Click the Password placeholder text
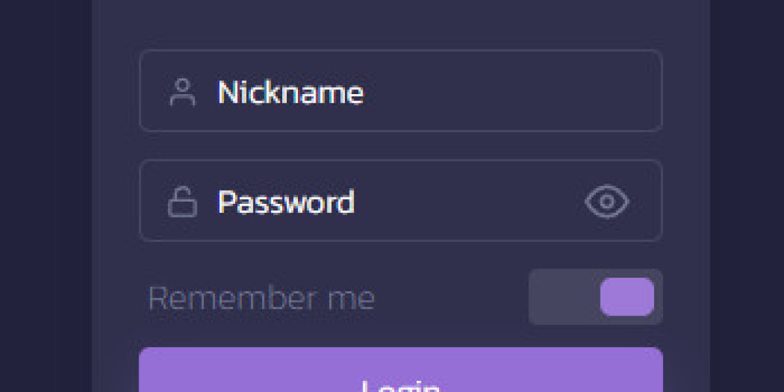 (x=286, y=202)
